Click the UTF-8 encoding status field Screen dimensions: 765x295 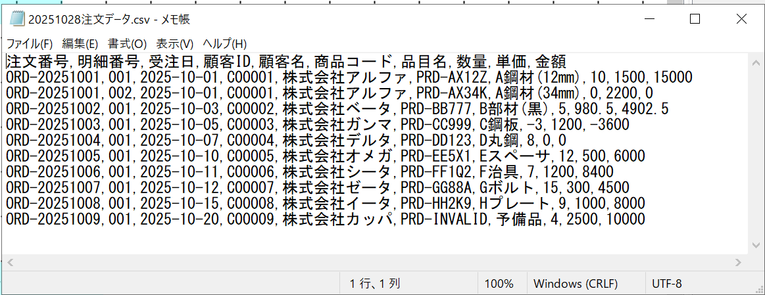(666, 284)
